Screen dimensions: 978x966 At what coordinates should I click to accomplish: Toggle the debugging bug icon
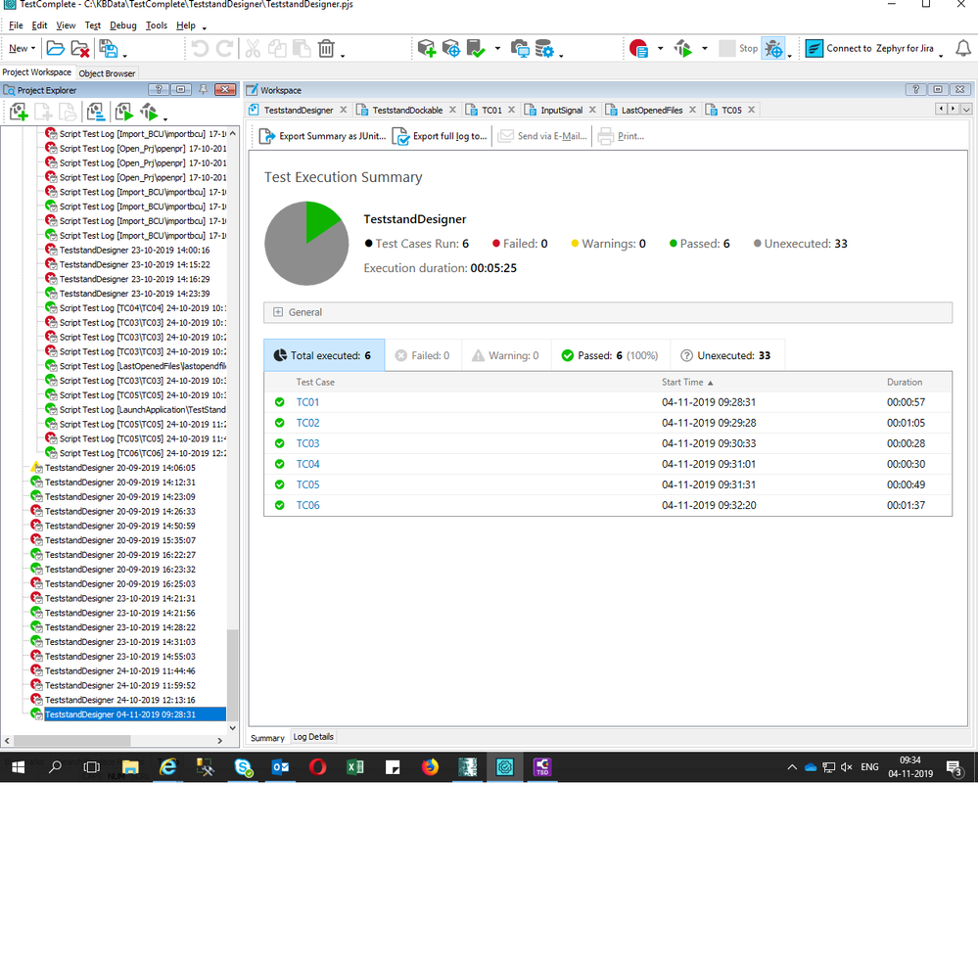tap(773, 48)
